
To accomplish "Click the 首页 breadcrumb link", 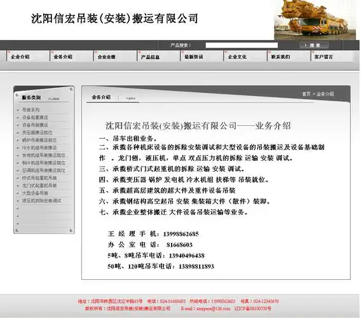I will coord(306,93).
